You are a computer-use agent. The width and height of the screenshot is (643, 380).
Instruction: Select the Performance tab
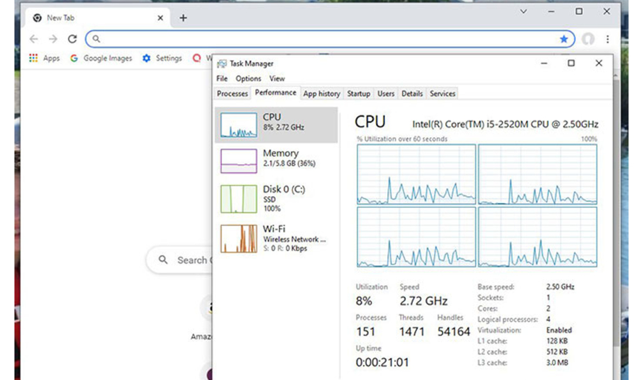click(x=276, y=93)
